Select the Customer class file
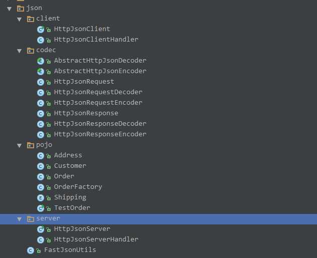The image size is (317, 258). [70, 166]
